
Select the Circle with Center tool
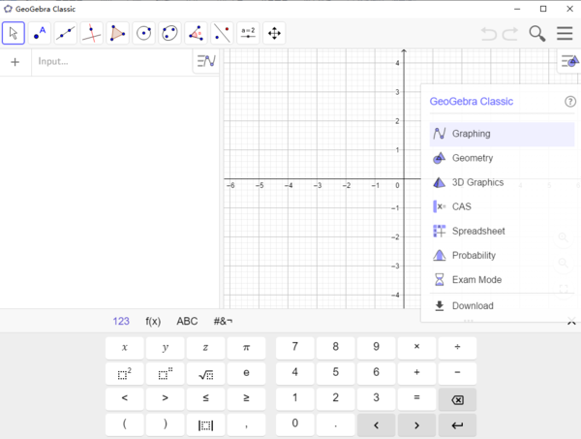point(144,34)
